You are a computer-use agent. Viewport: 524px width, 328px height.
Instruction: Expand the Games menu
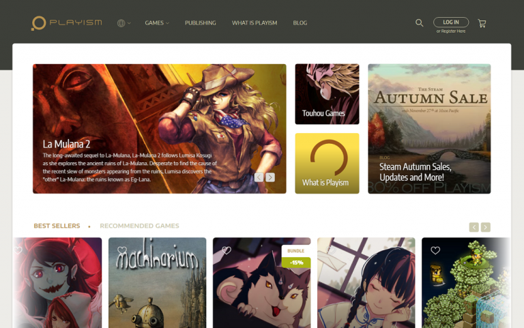[x=157, y=23]
